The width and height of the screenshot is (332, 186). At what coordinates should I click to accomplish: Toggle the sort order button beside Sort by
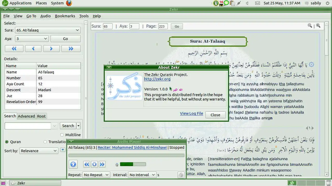(63, 150)
